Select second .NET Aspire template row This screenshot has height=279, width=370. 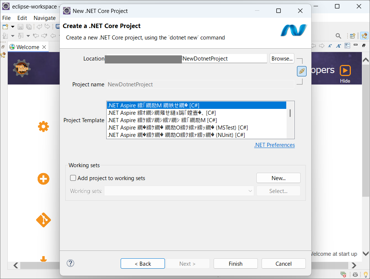197,113
